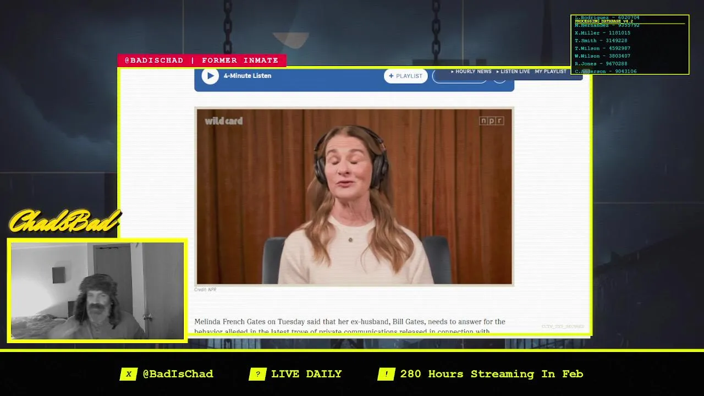The width and height of the screenshot is (704, 396).
Task: Open LISTEN LIVE in the NPR player bar
Action: [x=513, y=71]
